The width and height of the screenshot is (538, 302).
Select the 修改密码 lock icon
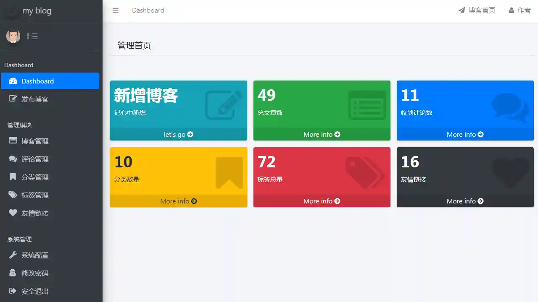click(13, 273)
